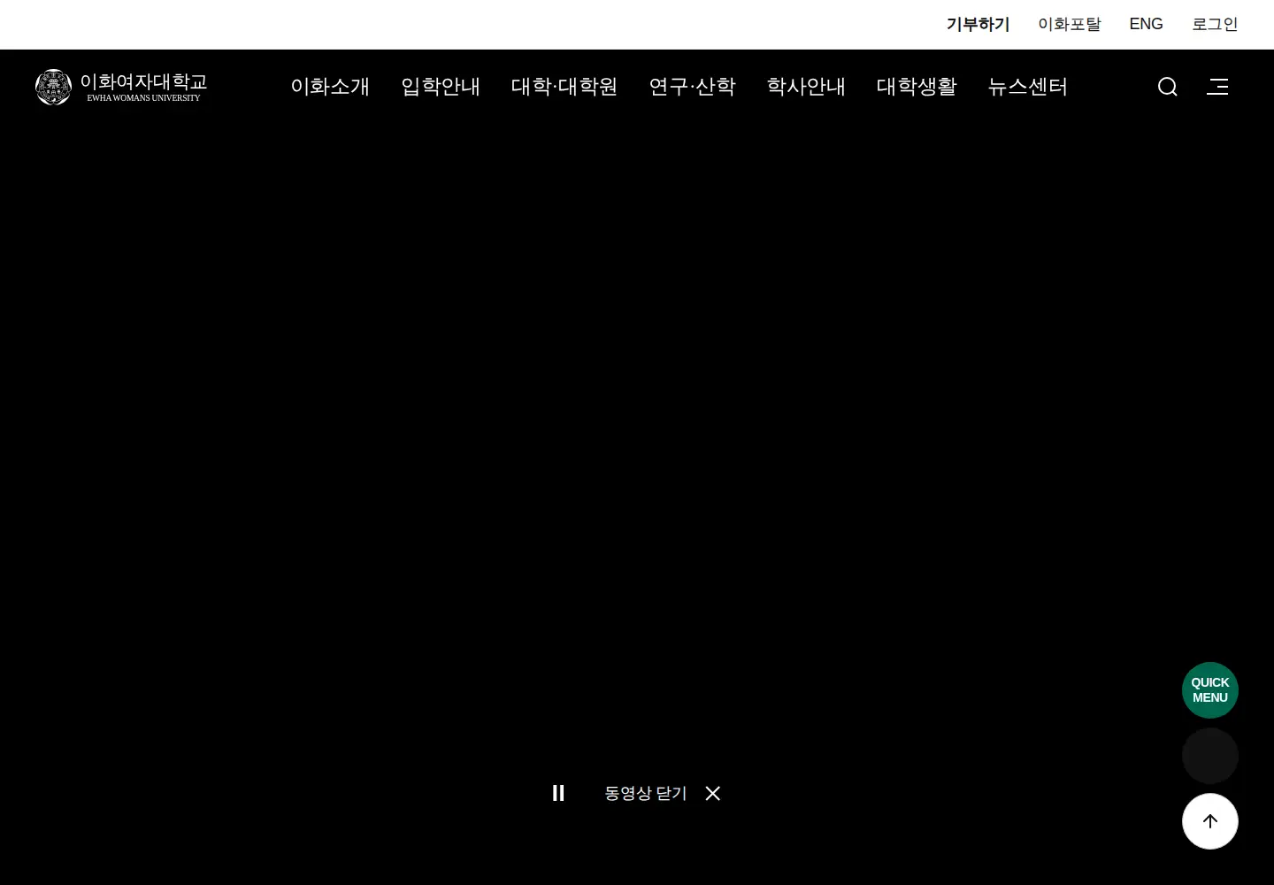Pause the background video

558,793
